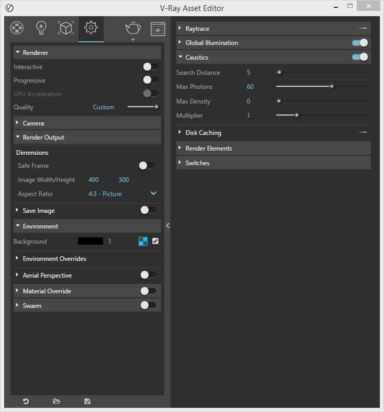The image size is (384, 412).
Task: Enable Aerial Perspective toggle
Action: point(148,275)
